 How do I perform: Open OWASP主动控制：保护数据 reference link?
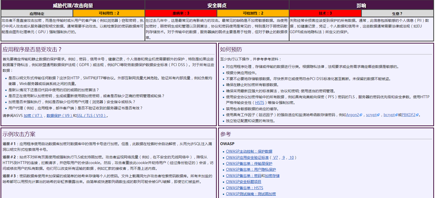(249, 151)
